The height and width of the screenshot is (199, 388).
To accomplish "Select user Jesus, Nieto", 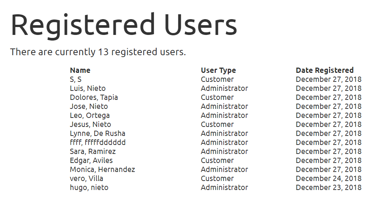I will point(90,125).
